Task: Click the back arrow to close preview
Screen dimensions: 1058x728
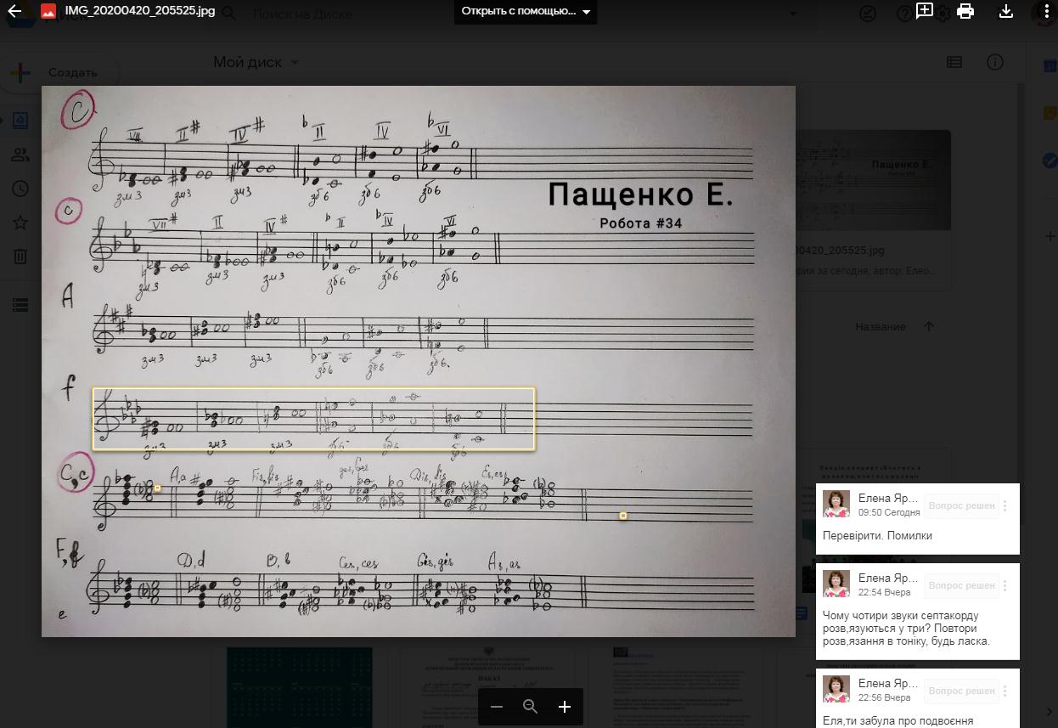Action: click(x=14, y=12)
